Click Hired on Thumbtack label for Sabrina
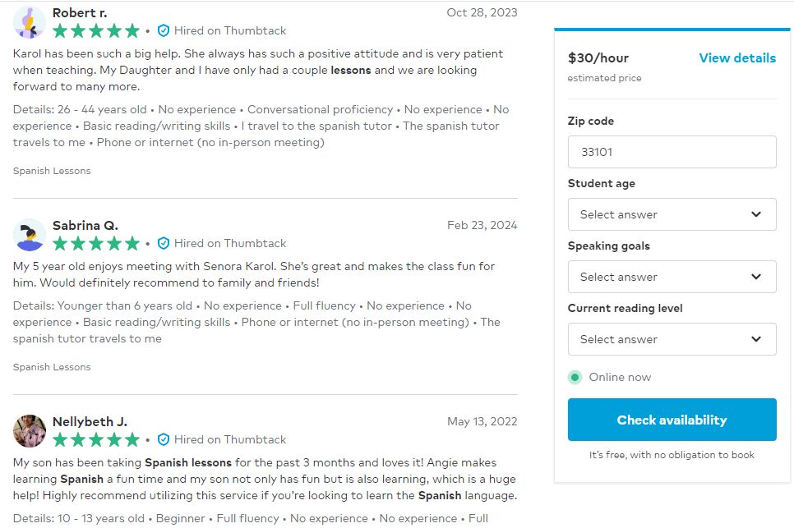The height and width of the screenshot is (528, 794). point(230,243)
